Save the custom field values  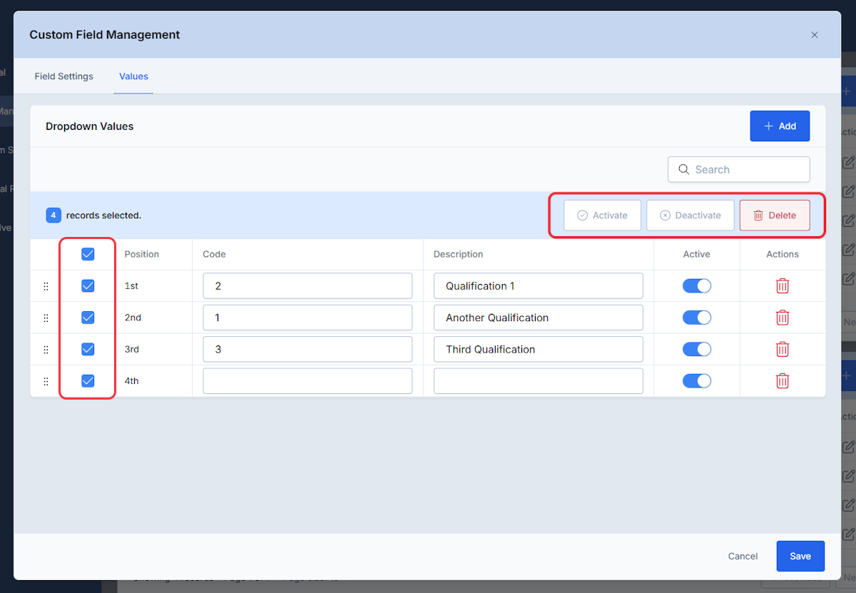800,556
